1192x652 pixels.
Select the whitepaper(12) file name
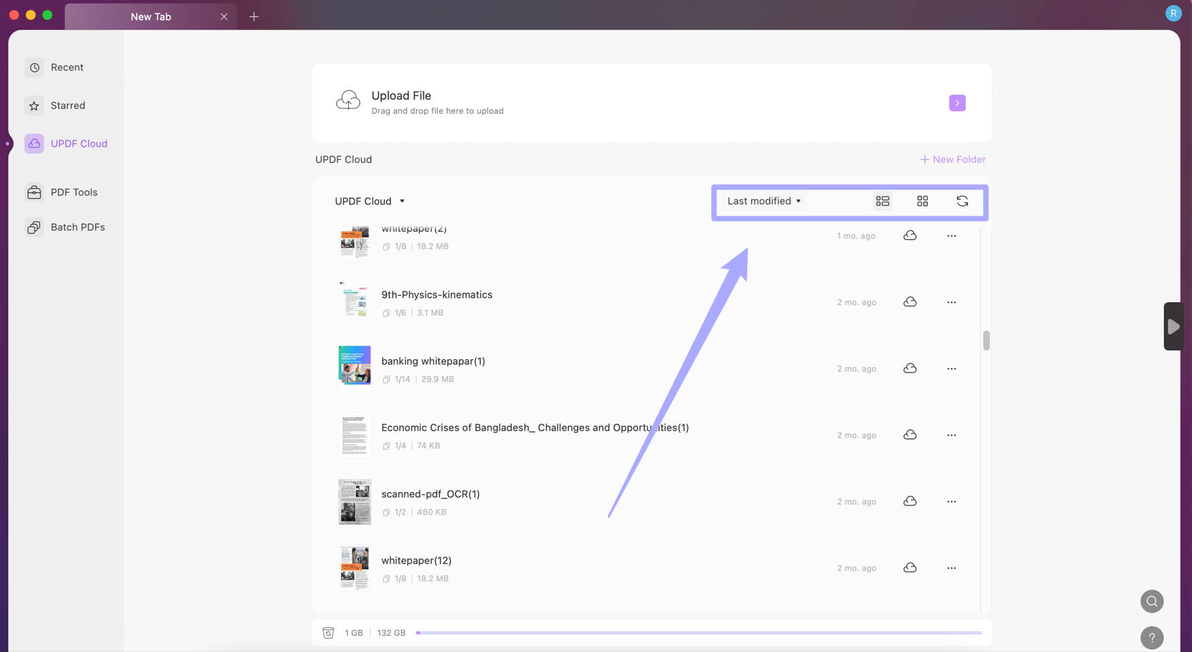[417, 560]
